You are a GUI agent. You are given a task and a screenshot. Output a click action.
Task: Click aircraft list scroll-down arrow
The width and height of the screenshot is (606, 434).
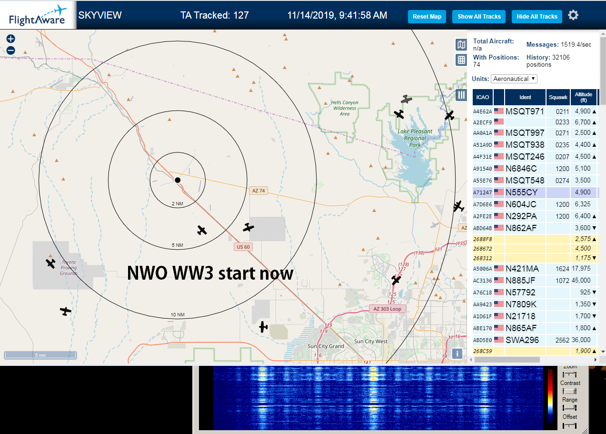[603, 352]
